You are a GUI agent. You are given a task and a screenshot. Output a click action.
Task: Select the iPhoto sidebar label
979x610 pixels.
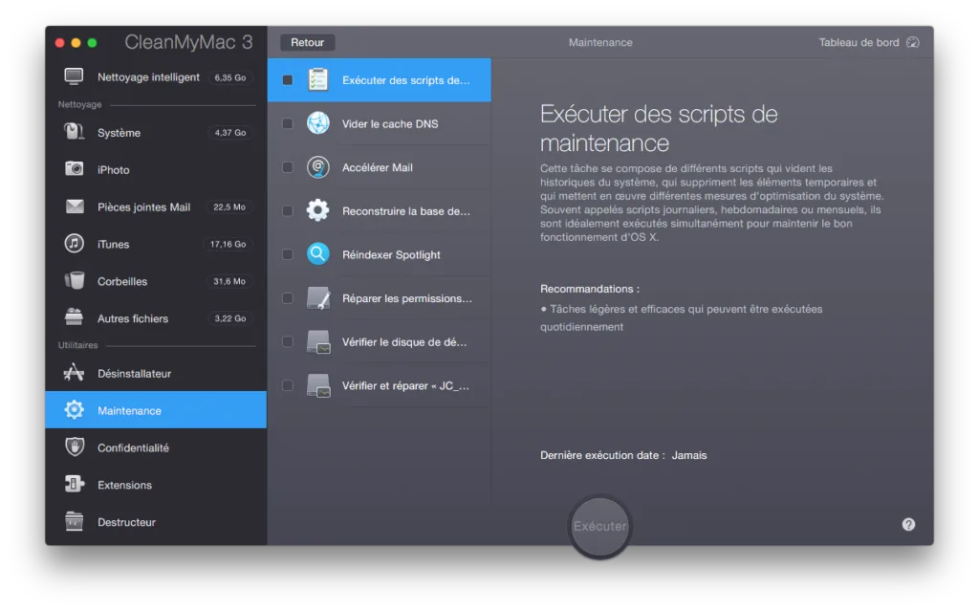(x=113, y=170)
